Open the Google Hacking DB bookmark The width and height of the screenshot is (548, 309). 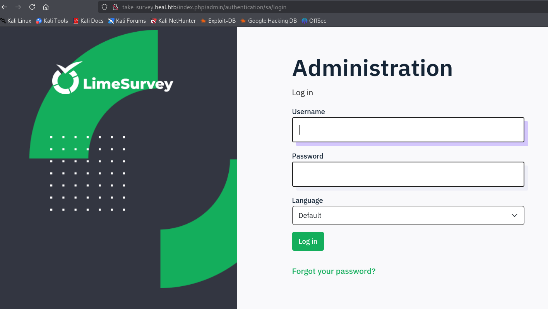pos(269,21)
